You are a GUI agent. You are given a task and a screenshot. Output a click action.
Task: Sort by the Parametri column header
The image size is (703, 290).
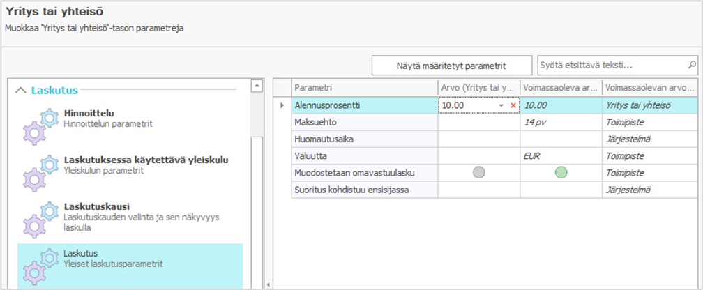pyautogui.click(x=363, y=88)
